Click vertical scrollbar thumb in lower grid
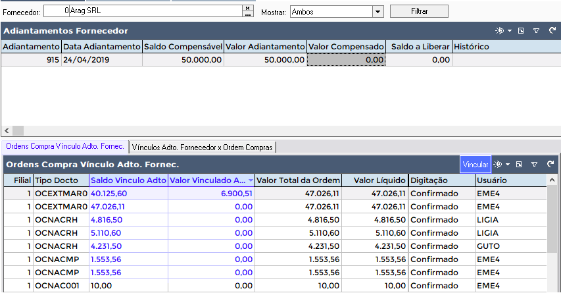This screenshot has width=561, height=293. [x=552, y=219]
